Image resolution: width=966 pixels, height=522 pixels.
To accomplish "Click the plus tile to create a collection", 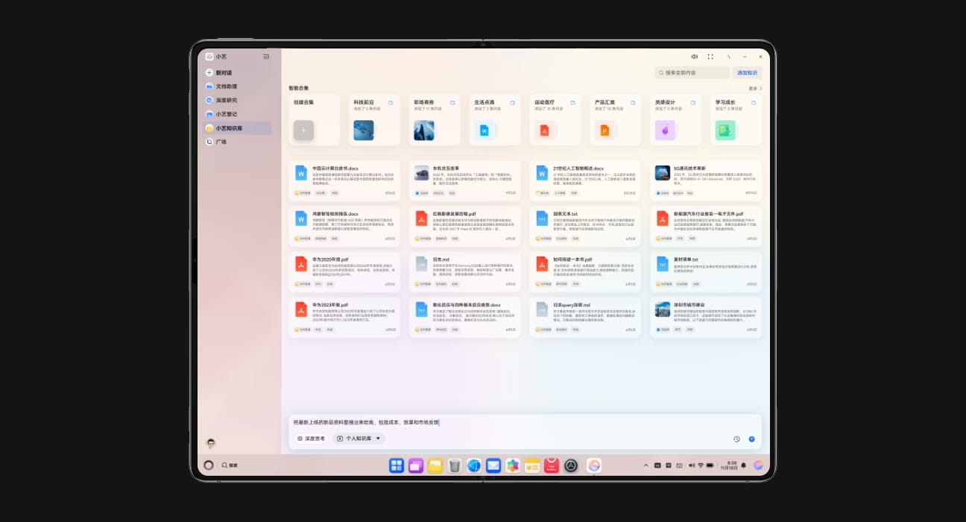I will pos(303,130).
